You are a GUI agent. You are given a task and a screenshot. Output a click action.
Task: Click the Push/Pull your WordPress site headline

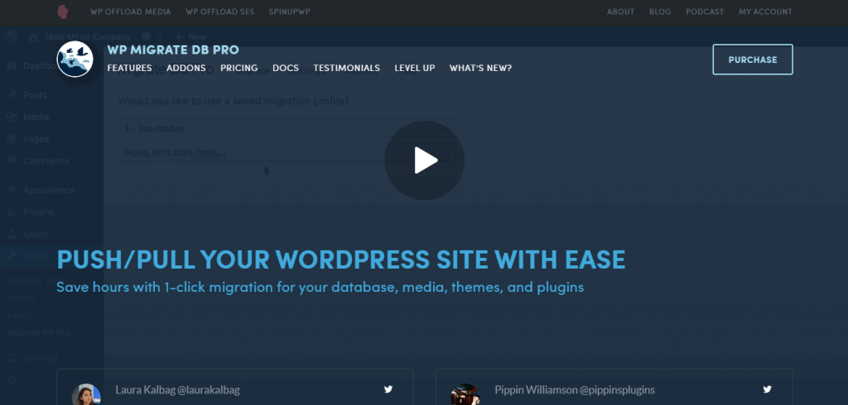341,260
